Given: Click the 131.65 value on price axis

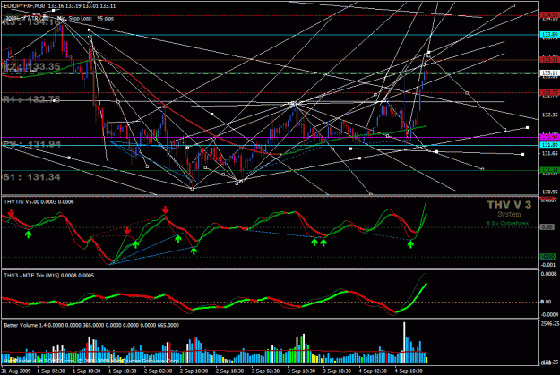Looking at the screenshot, I should click(550, 153).
